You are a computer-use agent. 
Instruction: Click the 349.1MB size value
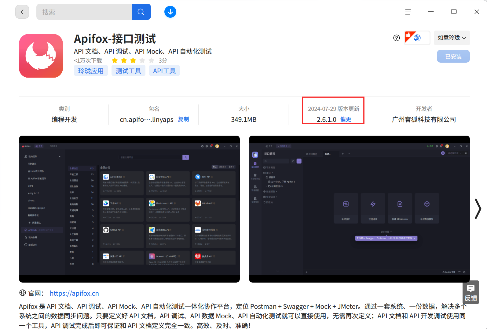[x=244, y=119]
